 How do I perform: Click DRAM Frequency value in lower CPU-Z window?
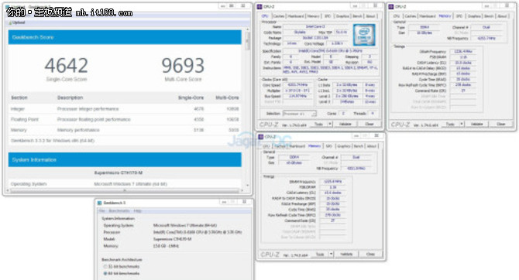[x=333, y=182]
